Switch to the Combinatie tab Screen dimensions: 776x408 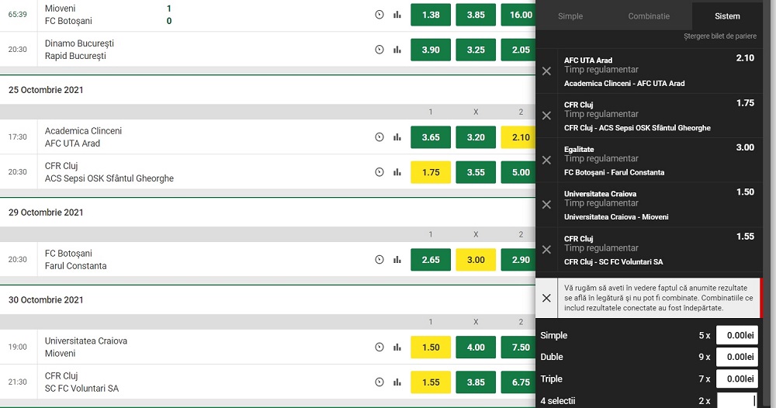point(649,16)
